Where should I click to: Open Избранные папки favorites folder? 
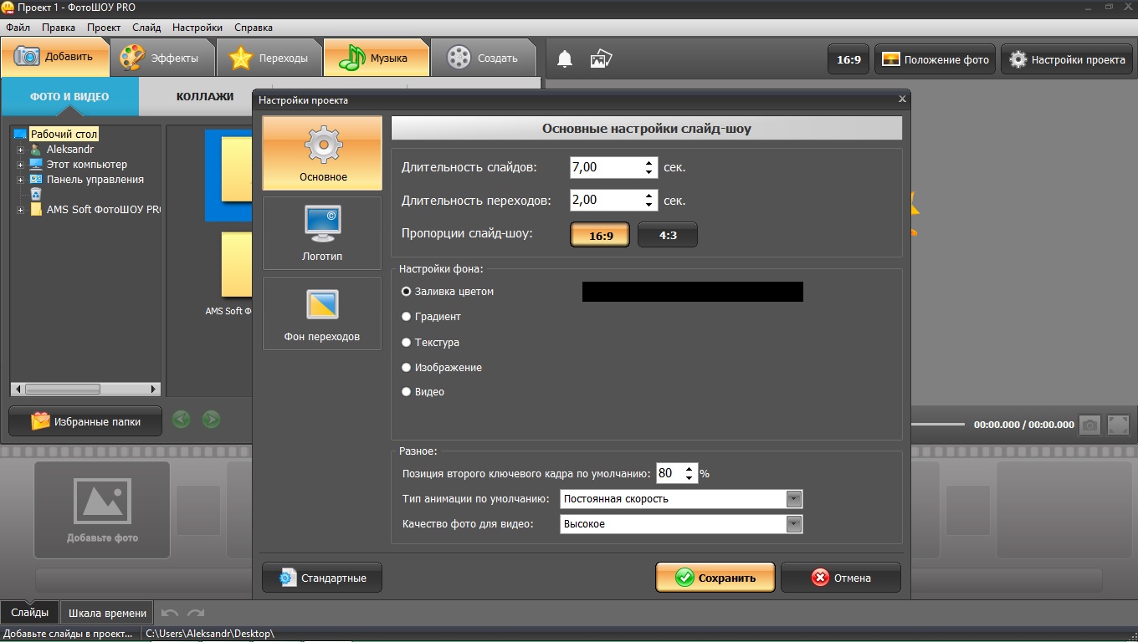pos(85,421)
